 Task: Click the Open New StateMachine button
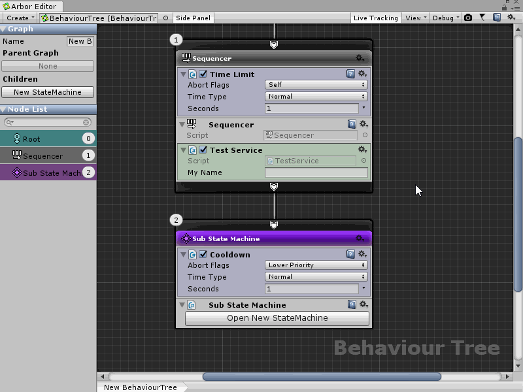tap(277, 318)
